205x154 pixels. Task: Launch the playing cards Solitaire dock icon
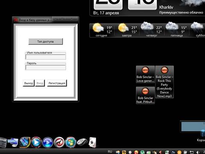tap(93, 142)
